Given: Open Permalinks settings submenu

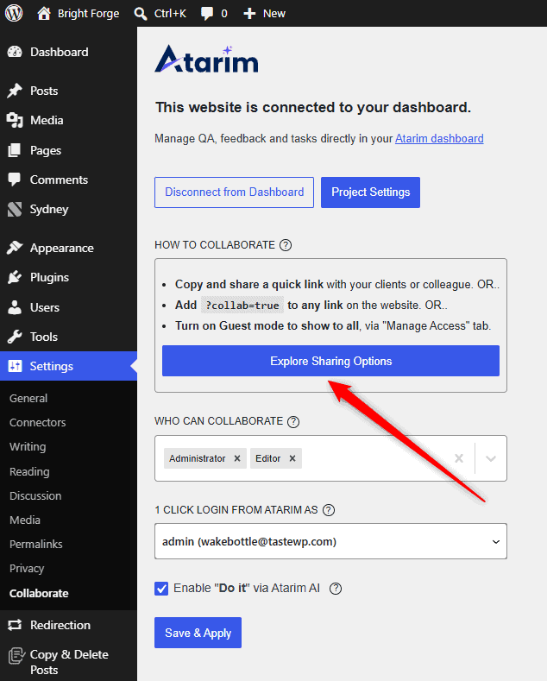Looking at the screenshot, I should tap(36, 544).
